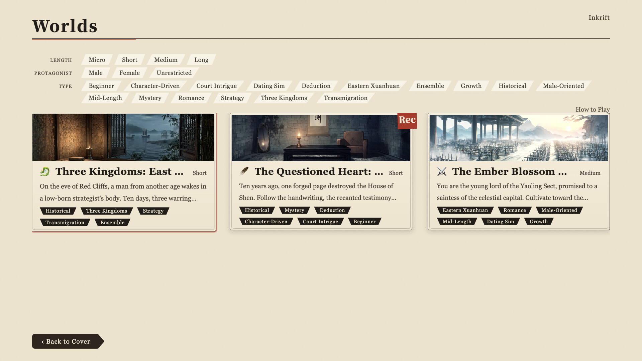Toggle the Micro length filter

coord(97,60)
